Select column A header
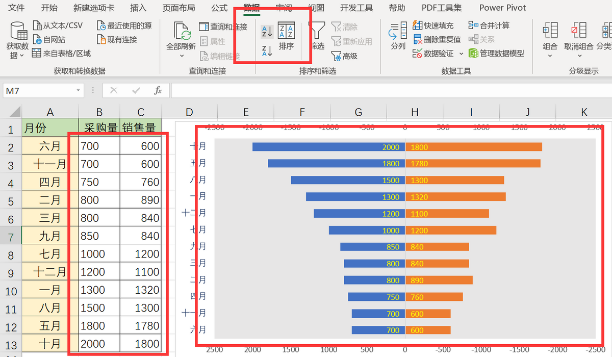This screenshot has width=612, height=357. (50, 112)
